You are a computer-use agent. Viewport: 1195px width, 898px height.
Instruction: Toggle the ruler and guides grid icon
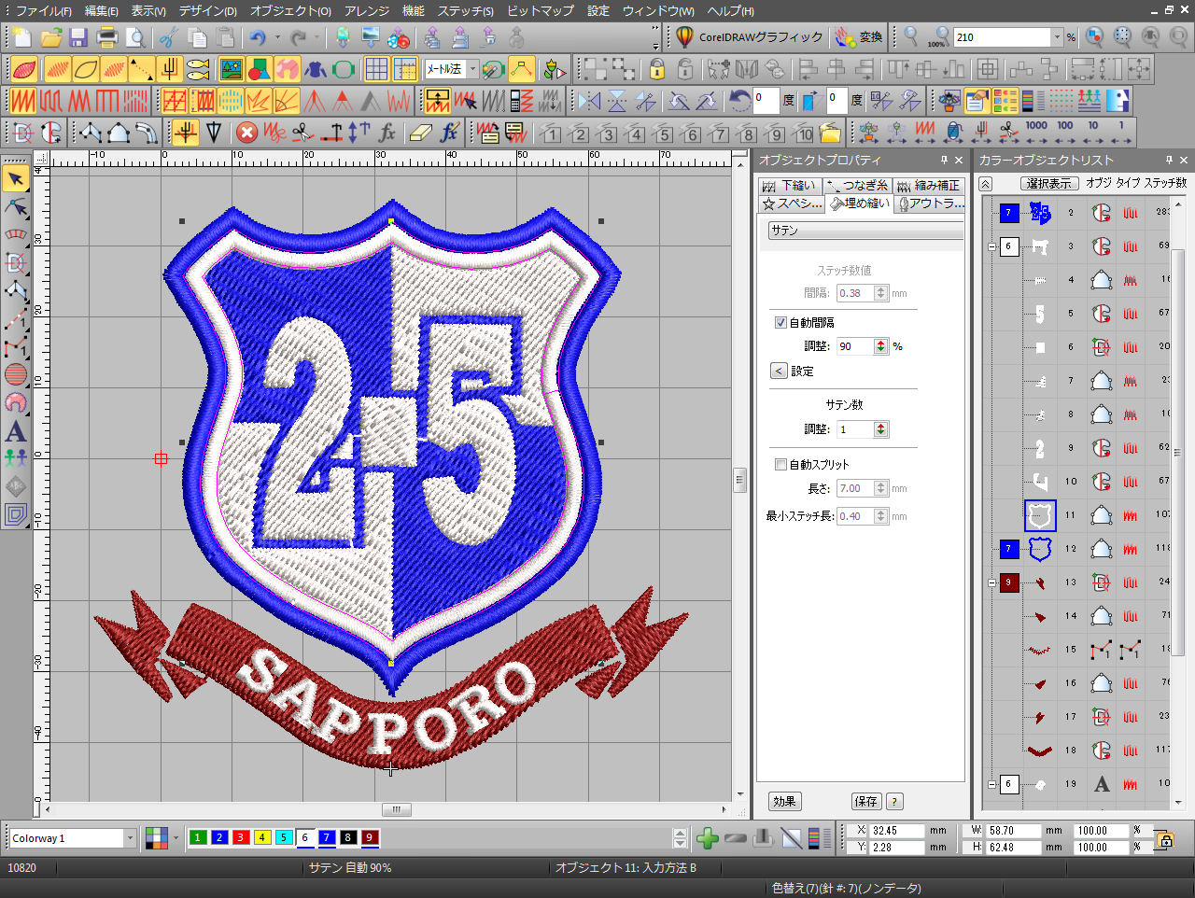(x=405, y=69)
